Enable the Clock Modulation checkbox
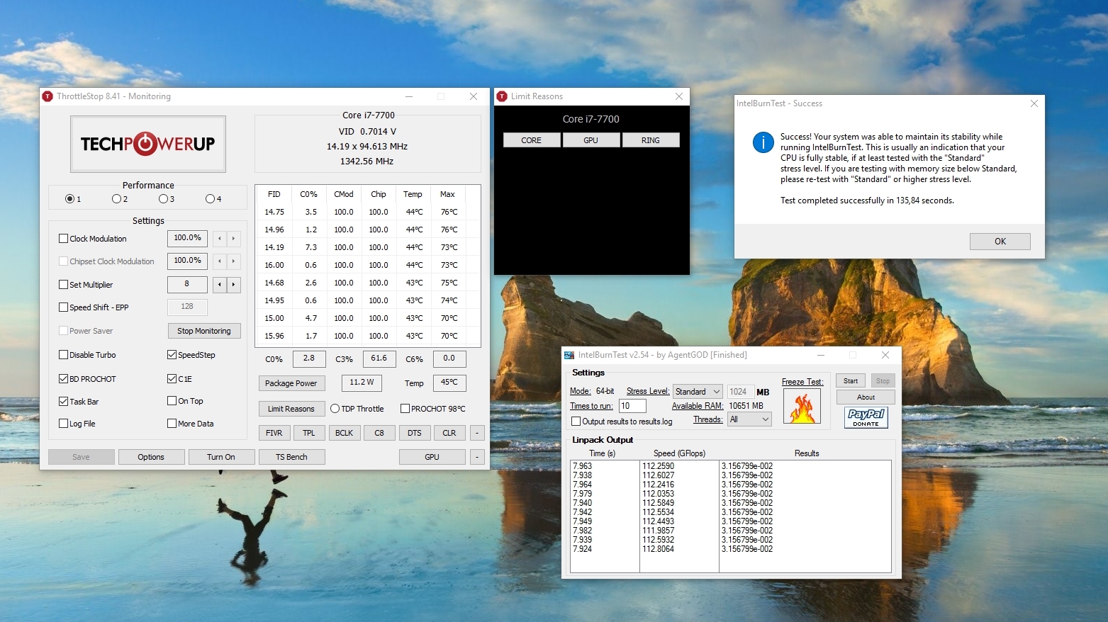This screenshot has height=622, width=1108. [x=63, y=239]
